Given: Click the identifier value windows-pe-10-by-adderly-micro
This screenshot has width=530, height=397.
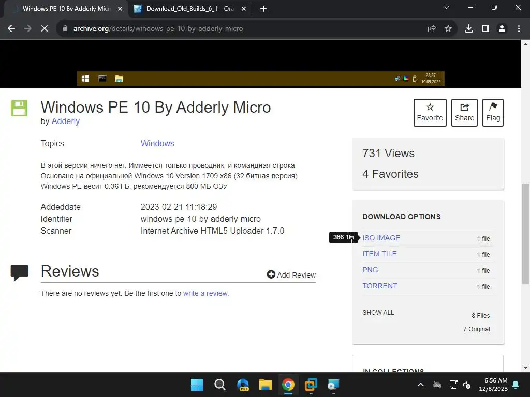Looking at the screenshot, I should 200,219.
